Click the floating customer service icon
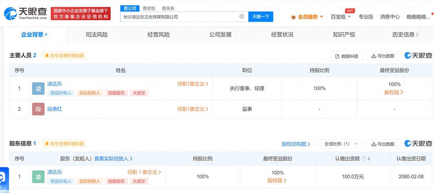 (4, 179)
